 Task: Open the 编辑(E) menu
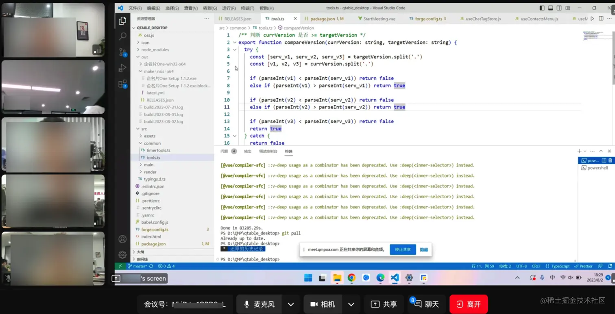(153, 8)
